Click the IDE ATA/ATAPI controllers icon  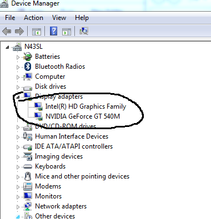point(28,147)
